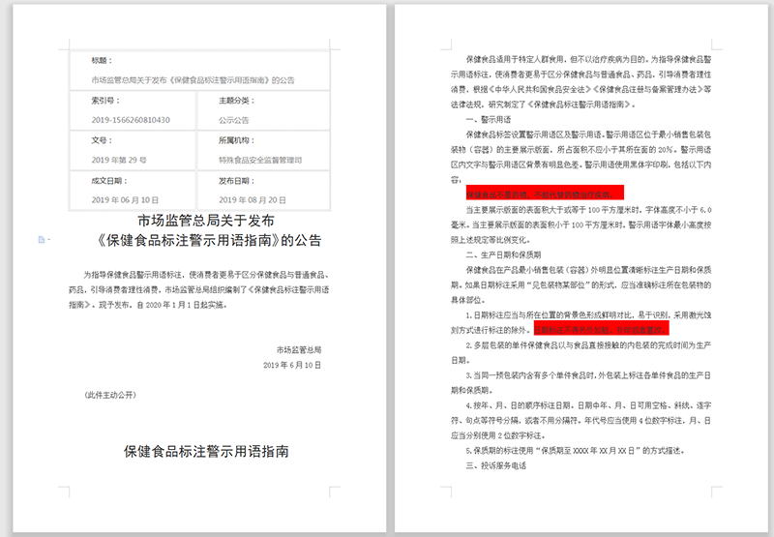
Task: Click the table title text ending '的公告'
Action: pyautogui.click(x=193, y=80)
